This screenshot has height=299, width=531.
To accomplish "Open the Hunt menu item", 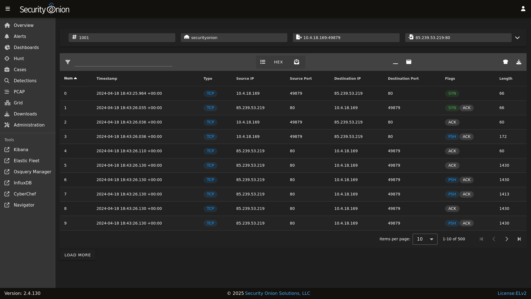I will point(19,59).
